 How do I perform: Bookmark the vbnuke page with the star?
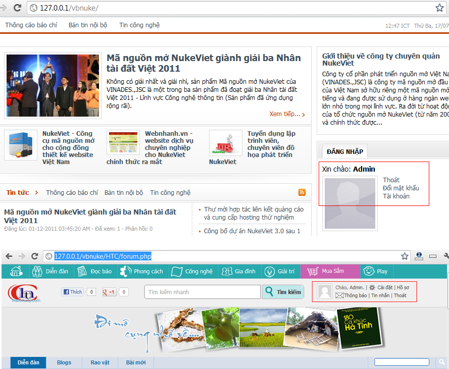(x=439, y=8)
